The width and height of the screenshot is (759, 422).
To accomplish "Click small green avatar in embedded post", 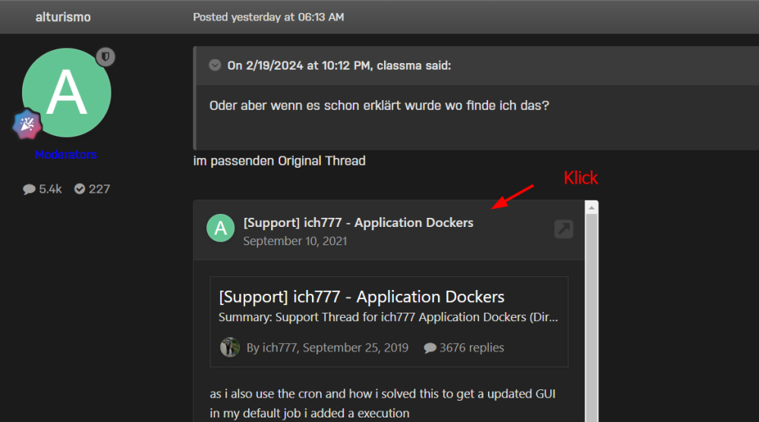I will [x=221, y=228].
